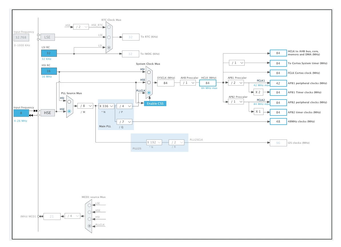Click the I2S clocks value box 96

point(278,143)
